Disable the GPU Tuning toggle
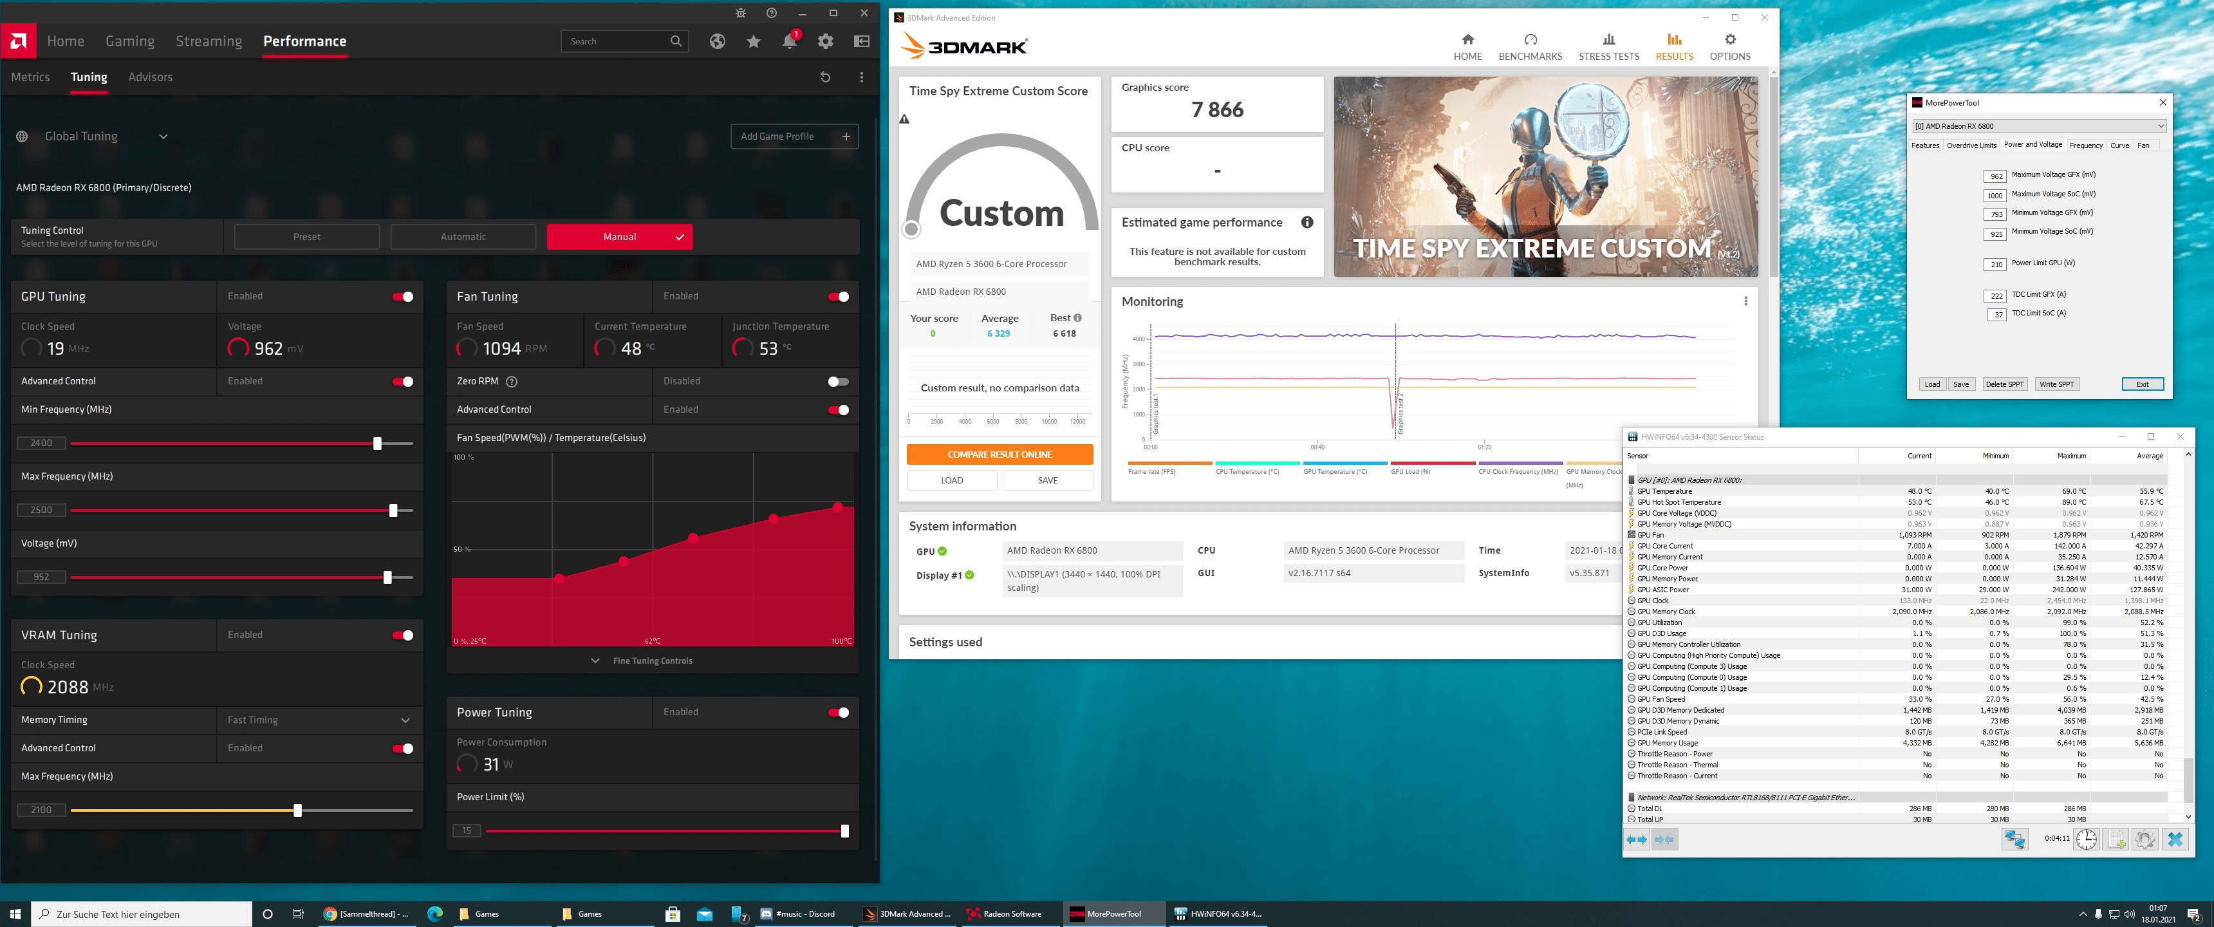Screen dimensions: 2214x927 pyautogui.click(x=403, y=297)
